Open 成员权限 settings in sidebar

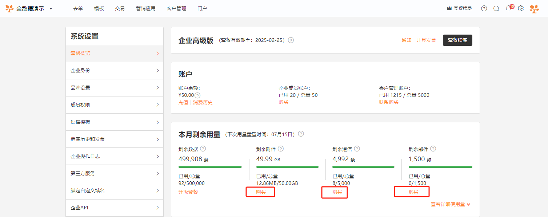coord(115,105)
